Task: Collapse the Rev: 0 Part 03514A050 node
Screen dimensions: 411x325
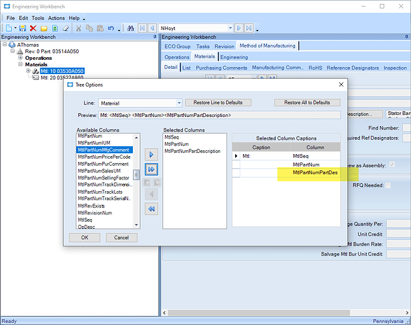Action: pos(12,51)
